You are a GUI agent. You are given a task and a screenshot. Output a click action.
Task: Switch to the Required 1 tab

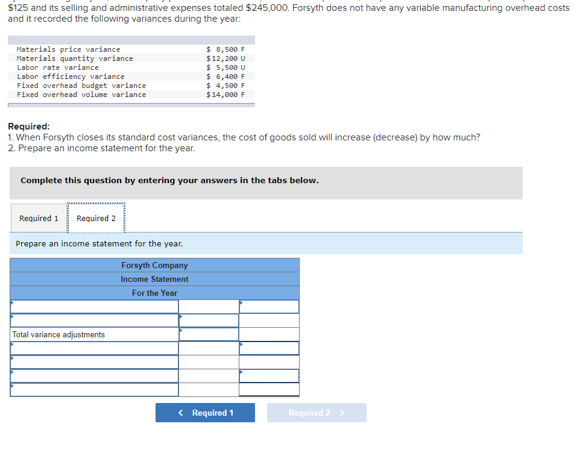39,218
